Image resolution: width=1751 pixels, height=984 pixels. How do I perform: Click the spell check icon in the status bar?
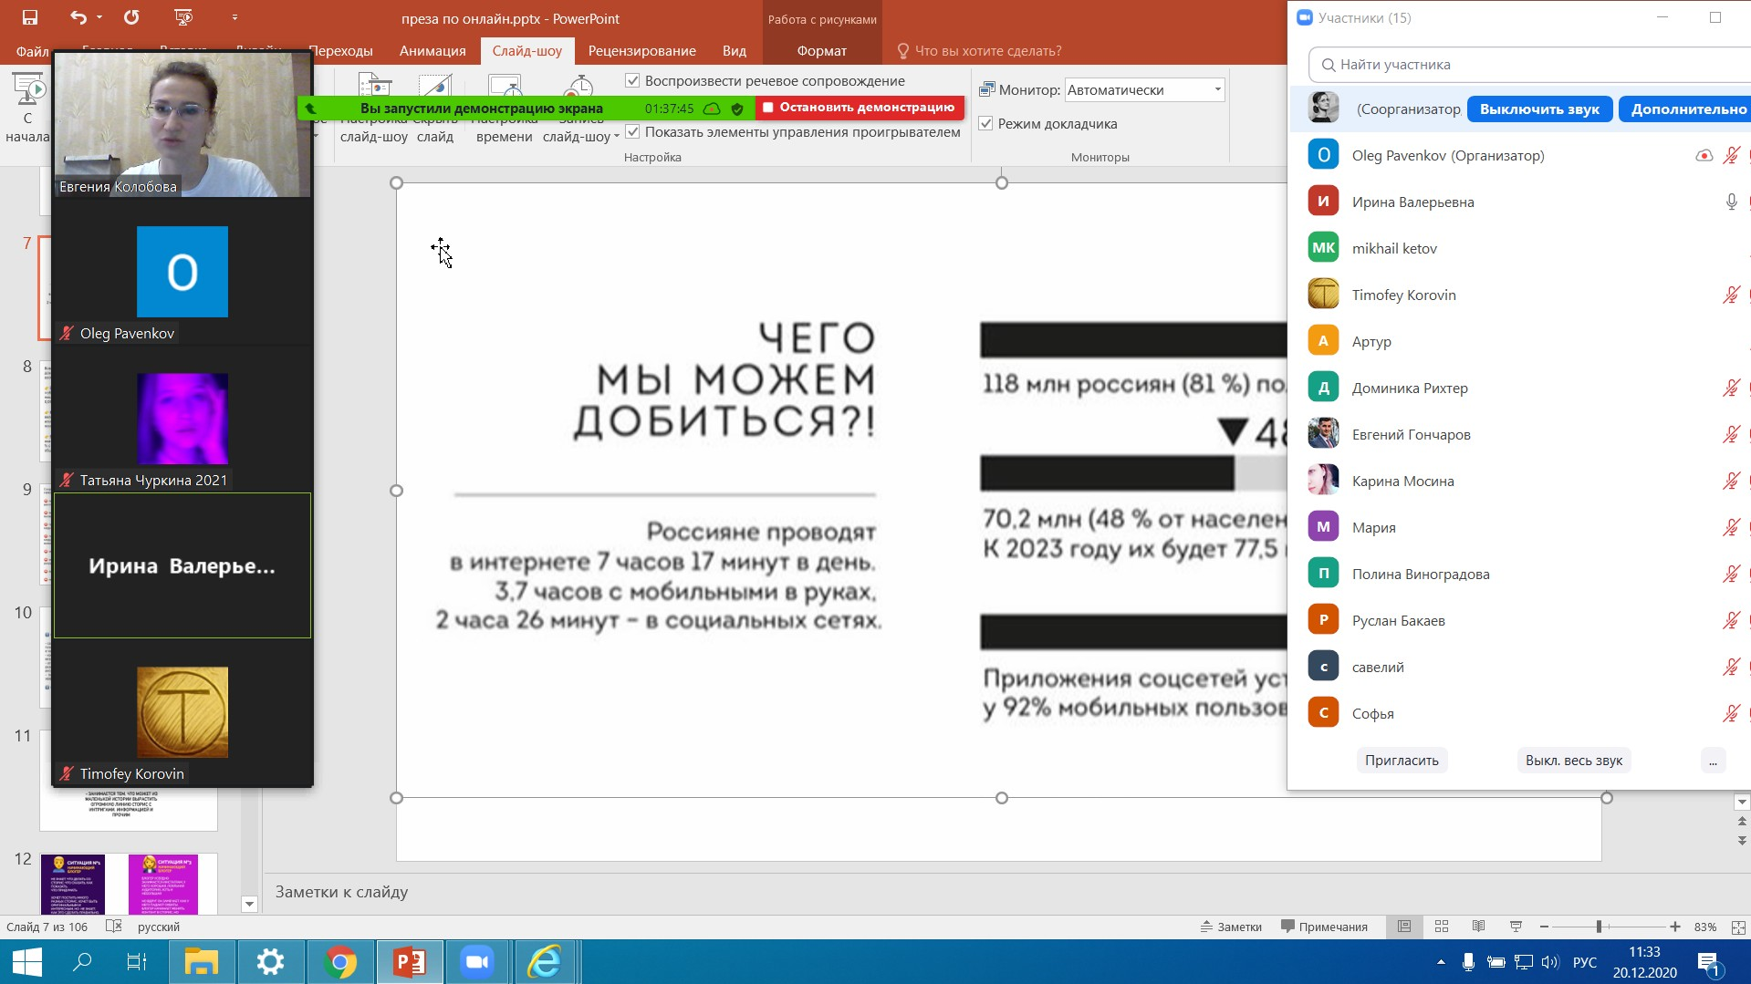(113, 927)
